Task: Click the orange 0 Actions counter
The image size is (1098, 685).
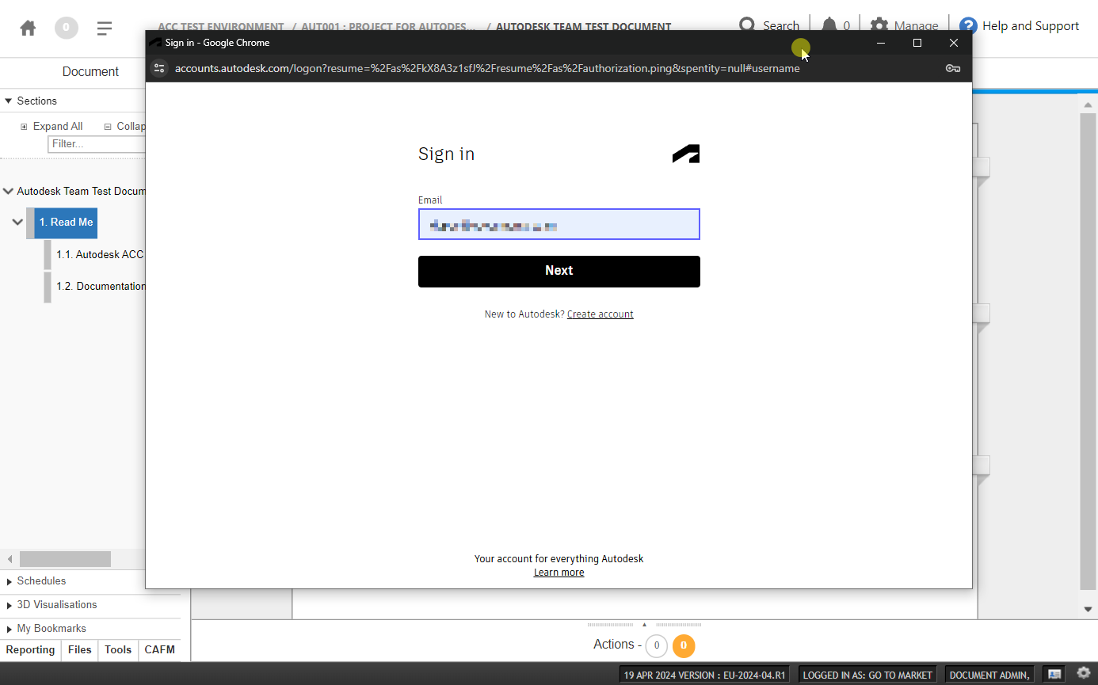Action: (684, 645)
